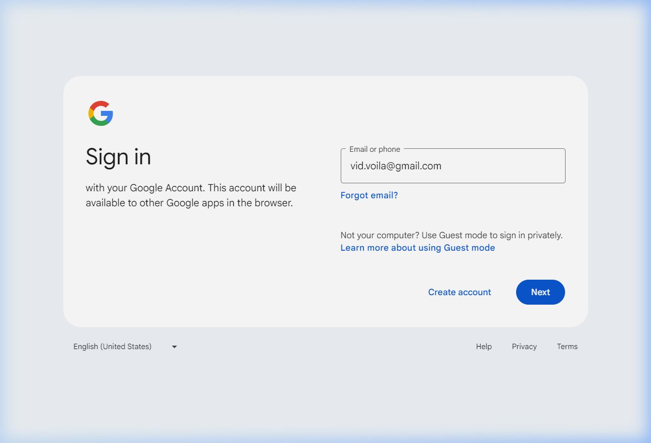
Task: Click the "Email or phone" floating label
Action: click(374, 149)
